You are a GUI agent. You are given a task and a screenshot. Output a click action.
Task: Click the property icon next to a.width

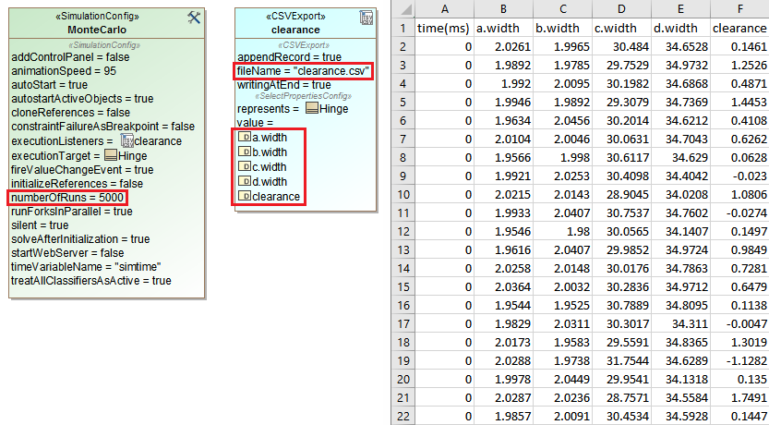point(245,137)
